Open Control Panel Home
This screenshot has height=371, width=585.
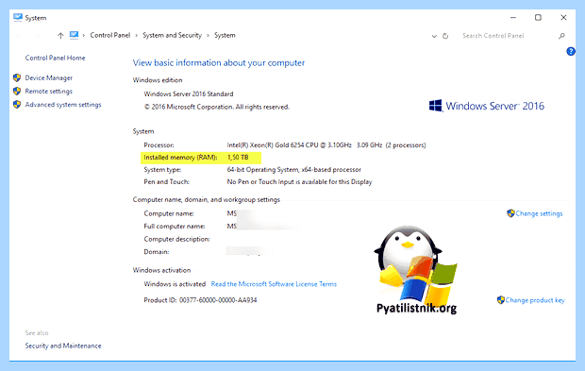pyautogui.click(x=56, y=58)
